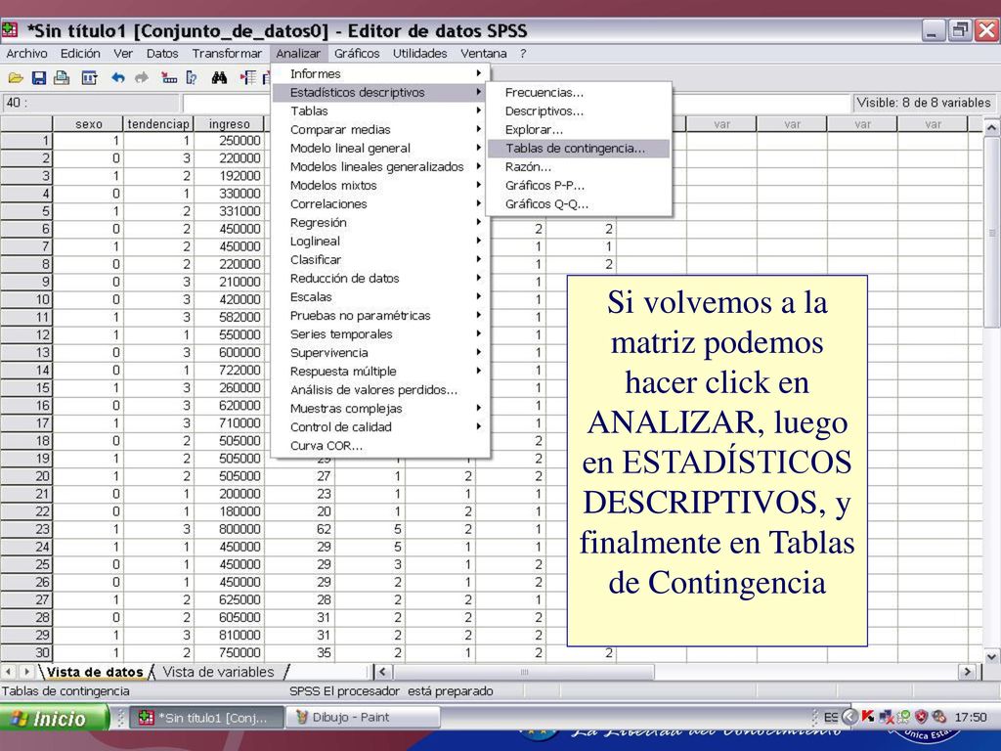The height and width of the screenshot is (751, 1001).
Task: Click horizontal scrollbar left arrow
Action: click(382, 671)
